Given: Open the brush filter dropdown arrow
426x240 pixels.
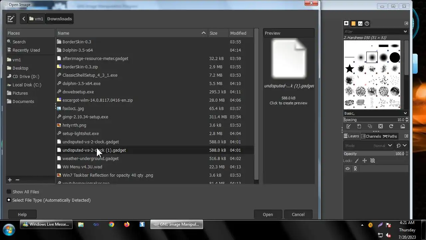Looking at the screenshot, I should point(405,31).
